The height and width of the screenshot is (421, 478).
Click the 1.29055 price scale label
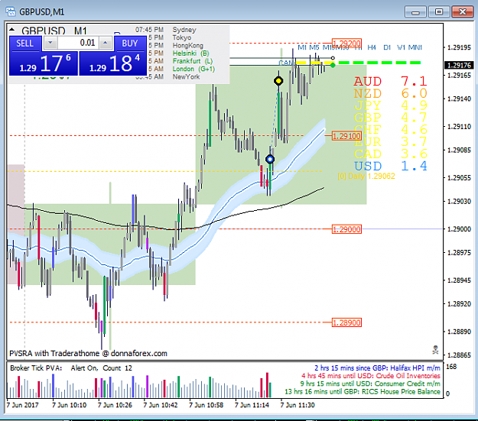(459, 178)
